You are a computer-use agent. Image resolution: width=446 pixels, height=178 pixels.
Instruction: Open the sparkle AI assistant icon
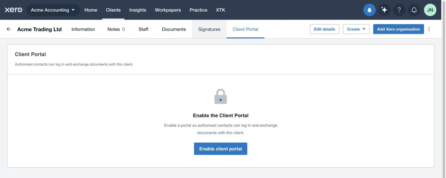(384, 10)
